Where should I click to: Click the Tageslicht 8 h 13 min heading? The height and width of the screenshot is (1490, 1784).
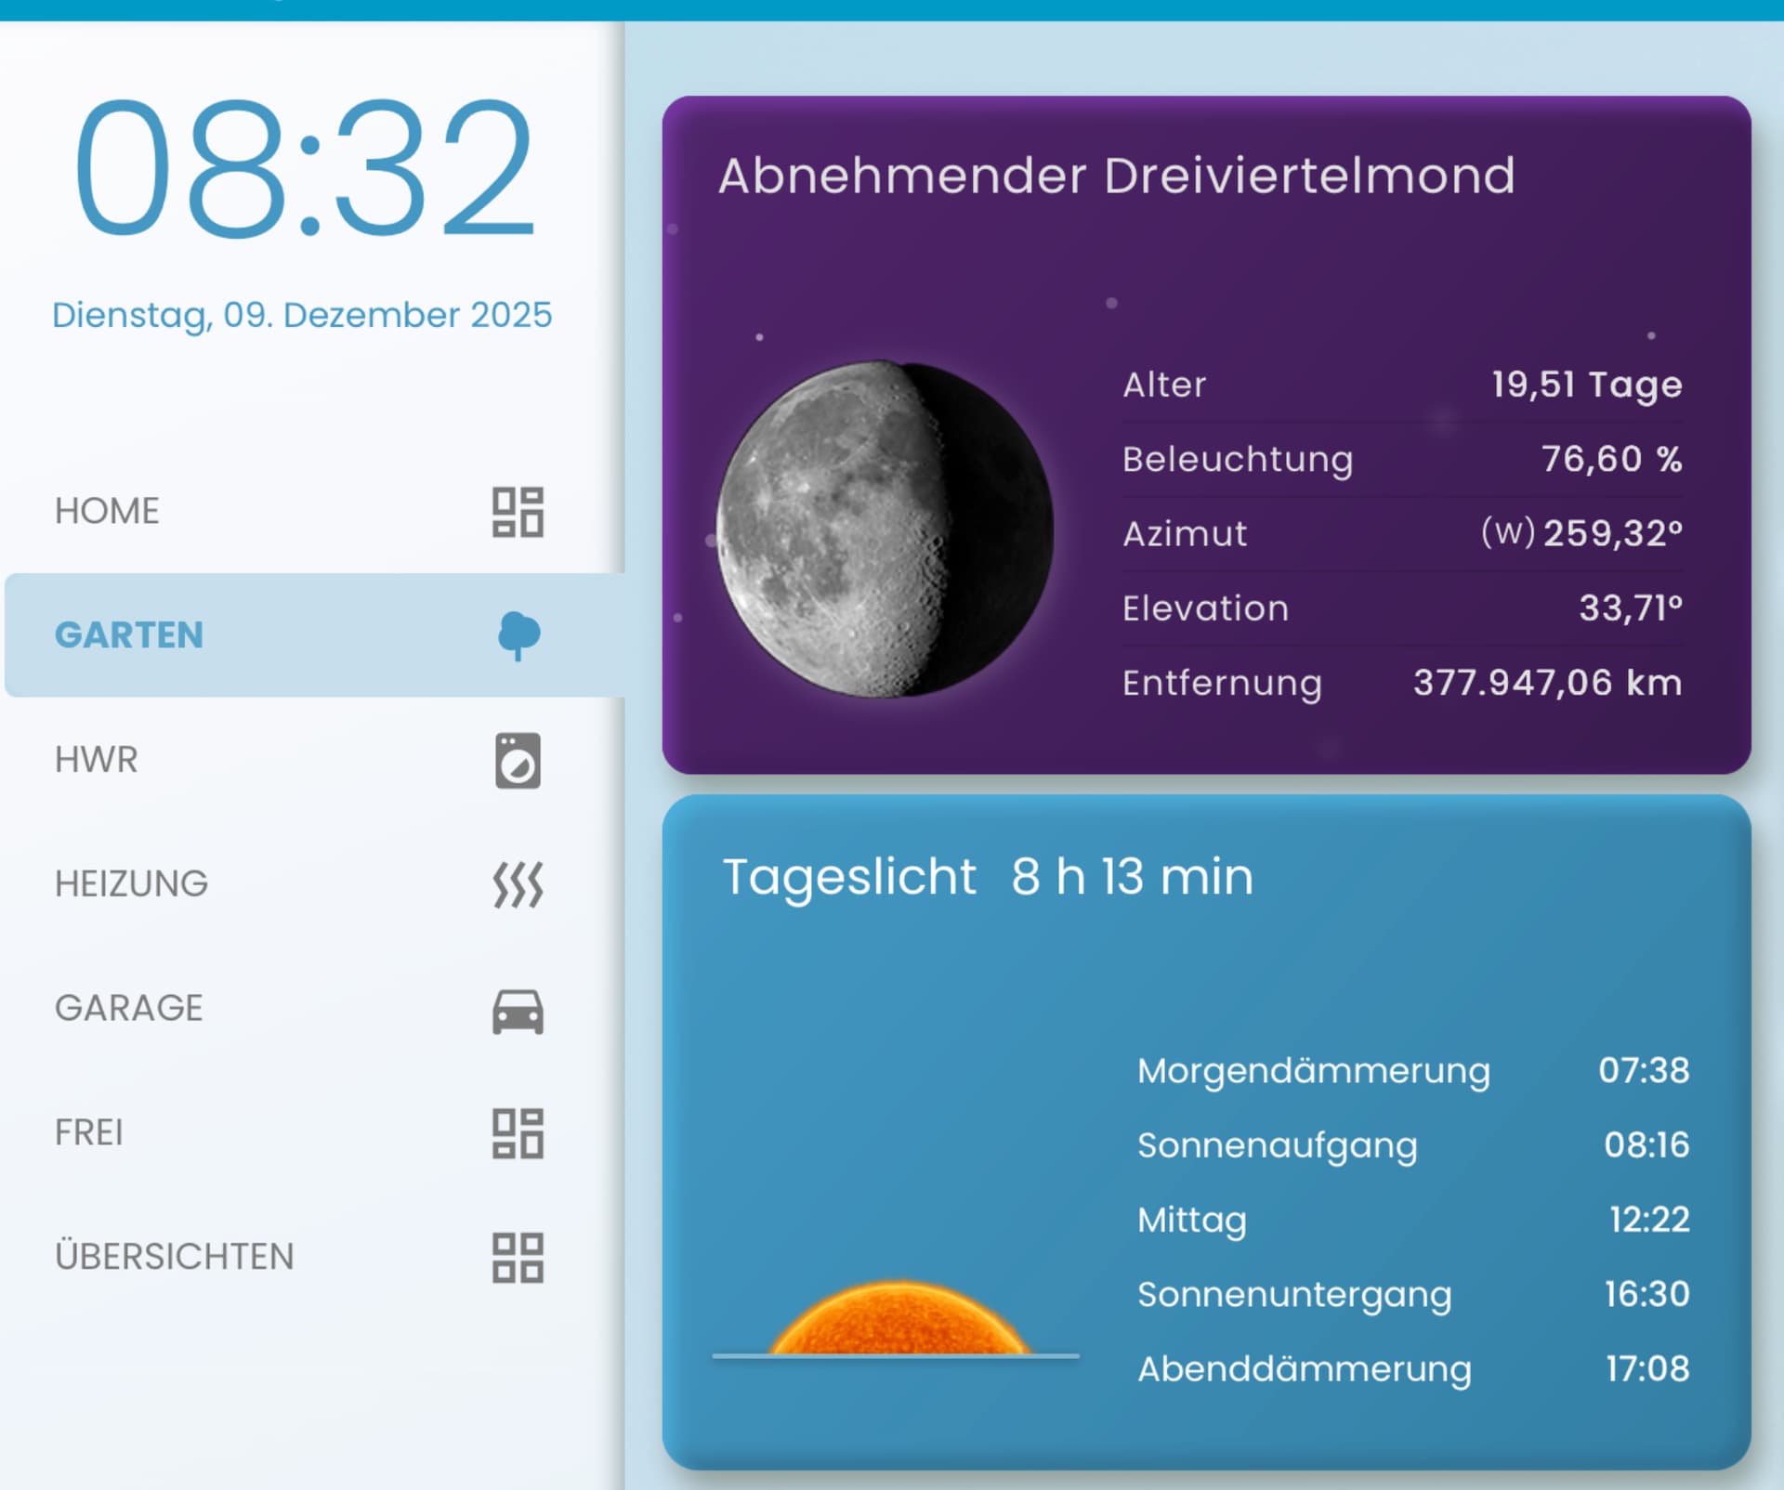(x=988, y=876)
